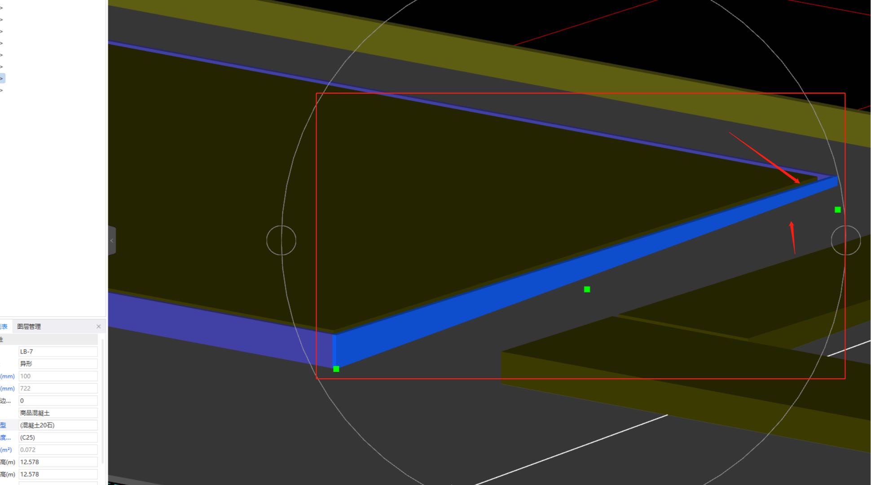
Task: Edit the LB-7 name field
Action: click(58, 352)
